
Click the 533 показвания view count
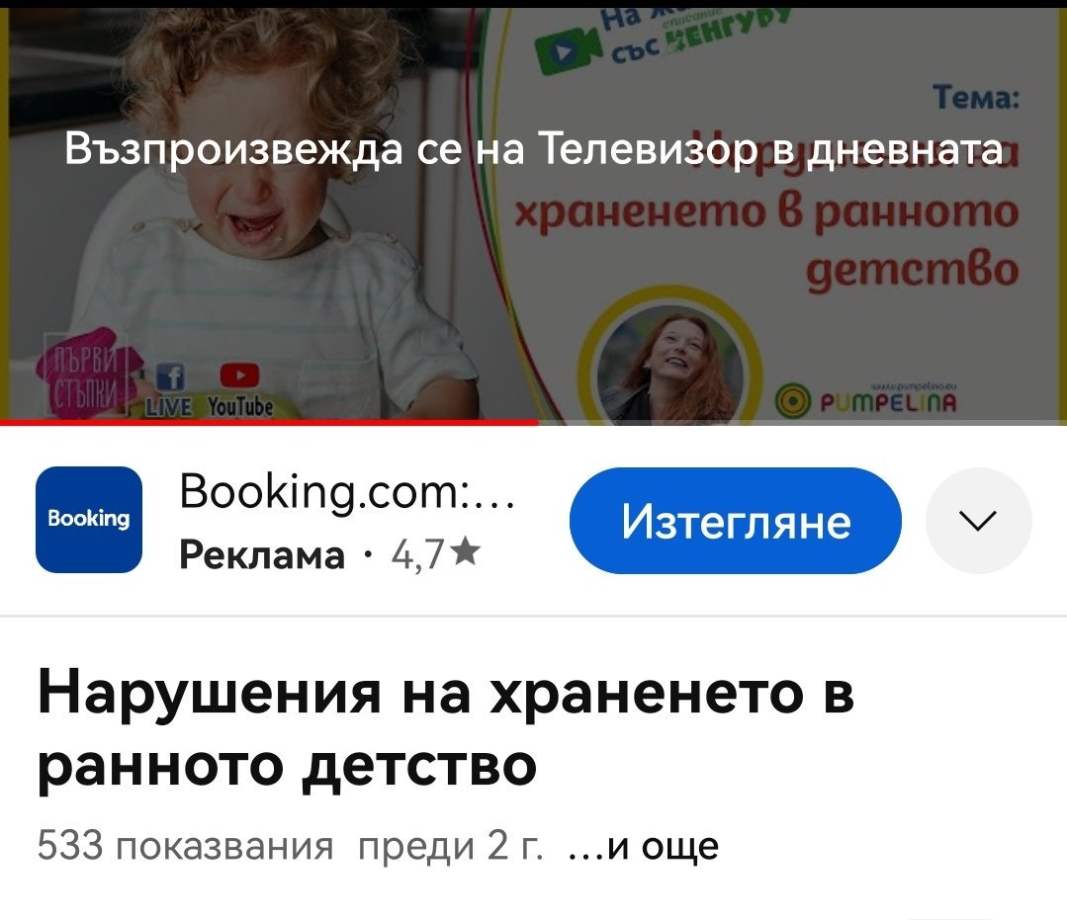point(185,846)
